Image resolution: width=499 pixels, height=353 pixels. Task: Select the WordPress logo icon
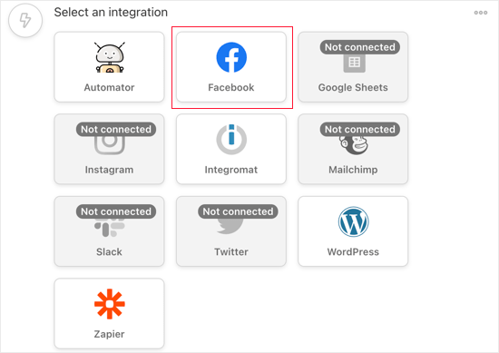(x=353, y=221)
